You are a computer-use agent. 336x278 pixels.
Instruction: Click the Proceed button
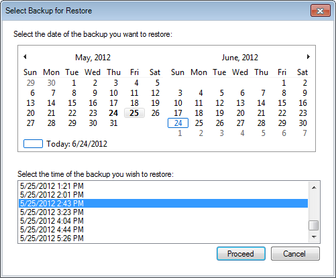pos(241,254)
